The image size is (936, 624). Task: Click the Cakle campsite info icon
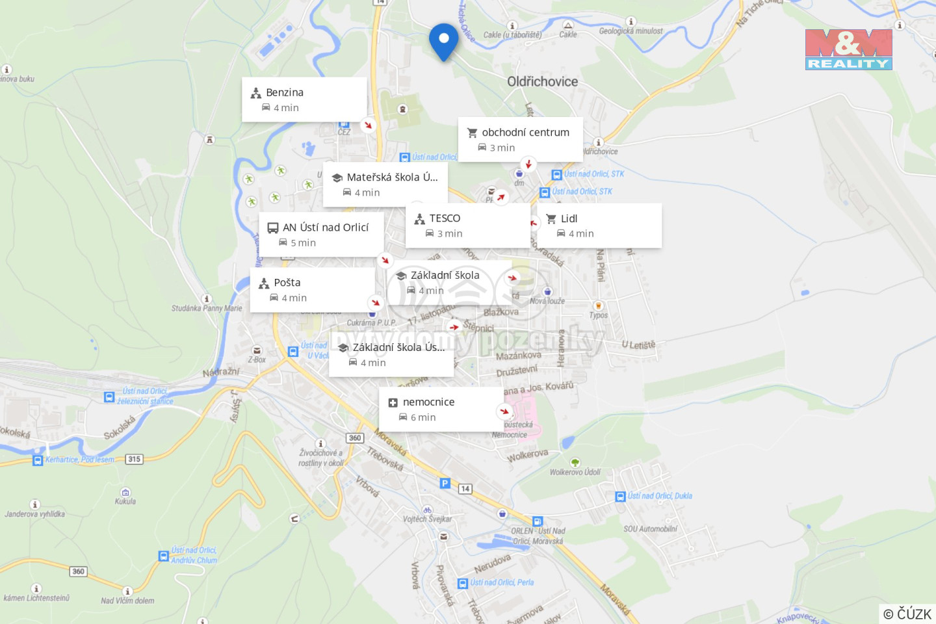pyautogui.click(x=512, y=26)
